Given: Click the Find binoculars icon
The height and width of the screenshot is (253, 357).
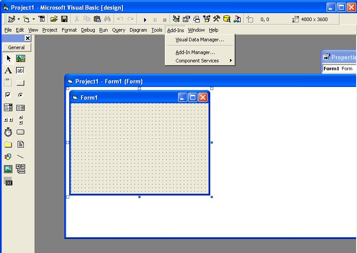Looking at the screenshot, I should pos(107,19).
